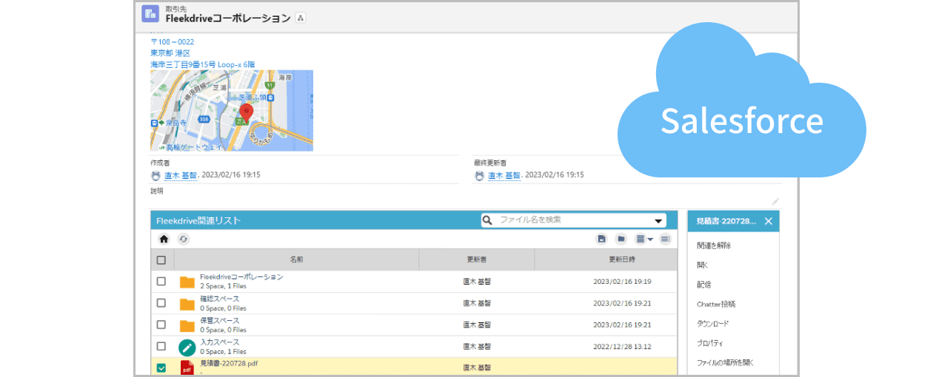The height and width of the screenshot is (377, 933).
Task: Close the 見積書-220728 side panel
Action: coord(769,221)
